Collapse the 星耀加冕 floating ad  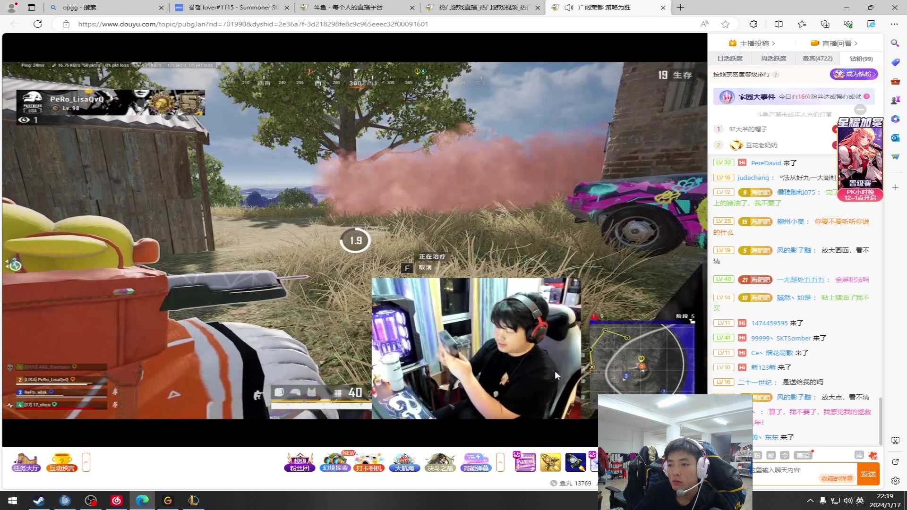(x=860, y=110)
